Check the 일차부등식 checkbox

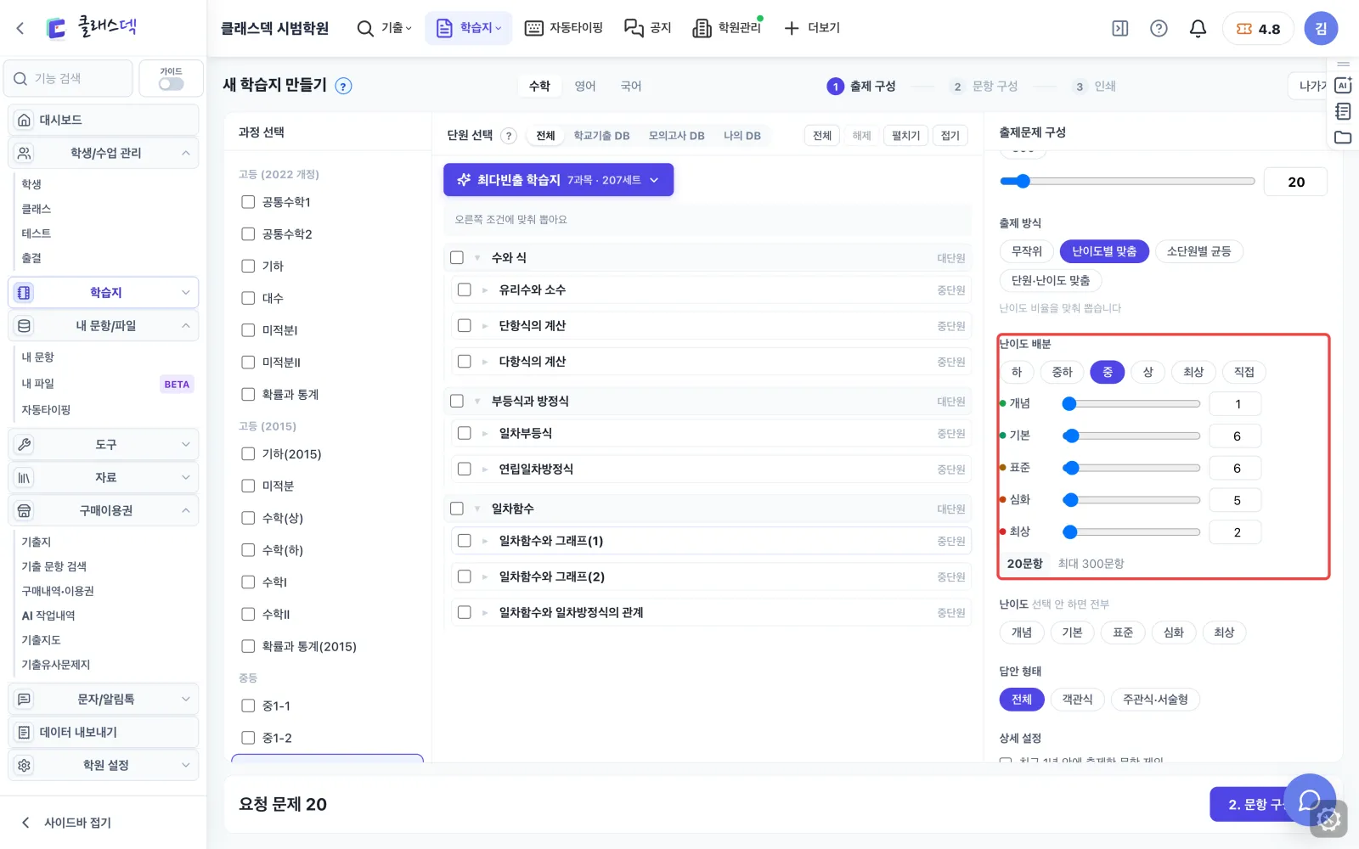click(465, 433)
